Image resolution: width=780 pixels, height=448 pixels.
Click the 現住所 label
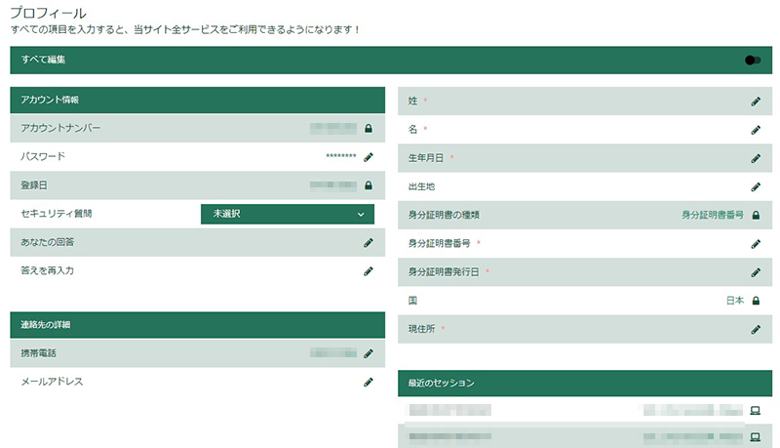pos(421,329)
